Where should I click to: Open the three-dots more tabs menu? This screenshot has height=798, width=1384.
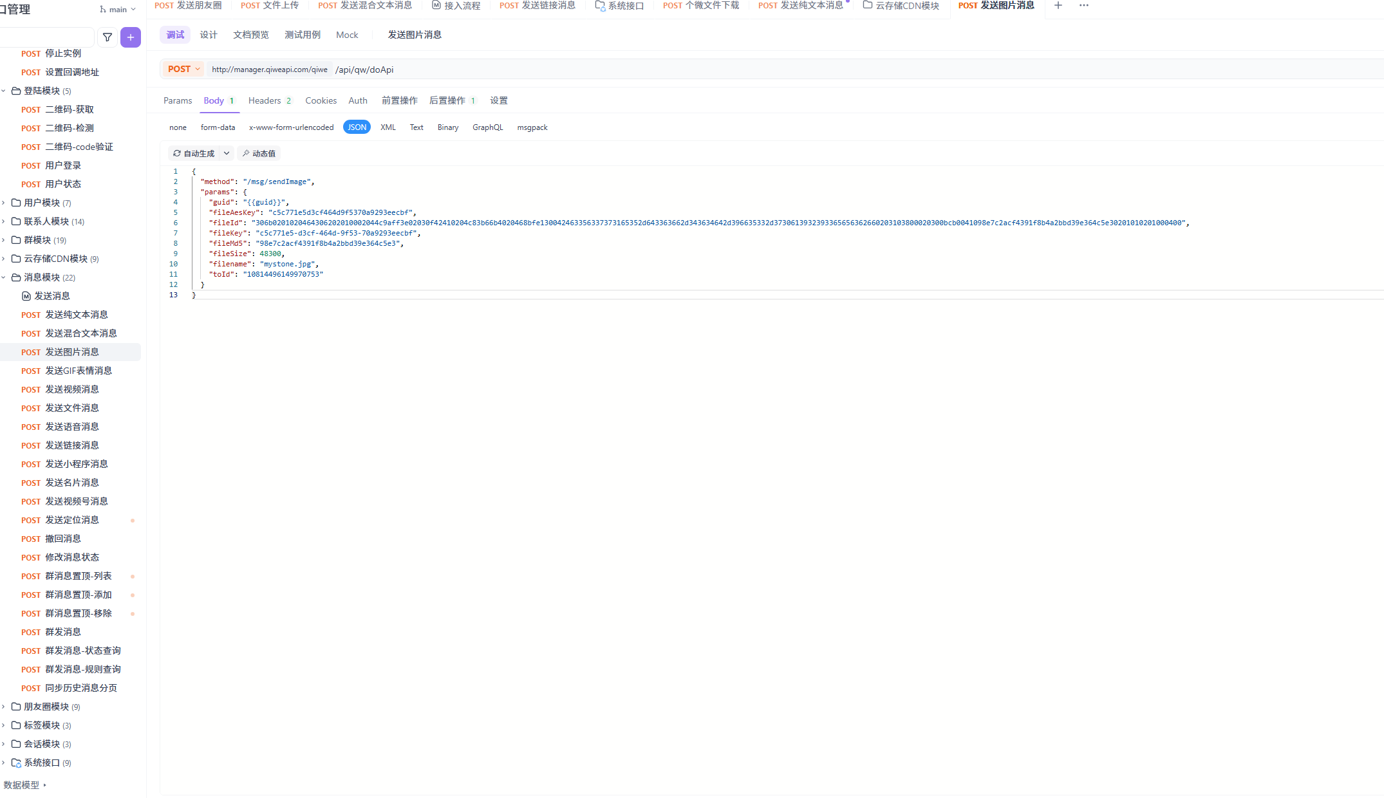pyautogui.click(x=1084, y=5)
